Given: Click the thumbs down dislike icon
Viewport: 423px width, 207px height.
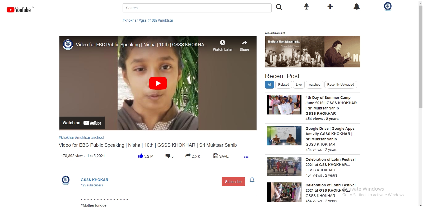Looking at the screenshot, I should (168, 156).
